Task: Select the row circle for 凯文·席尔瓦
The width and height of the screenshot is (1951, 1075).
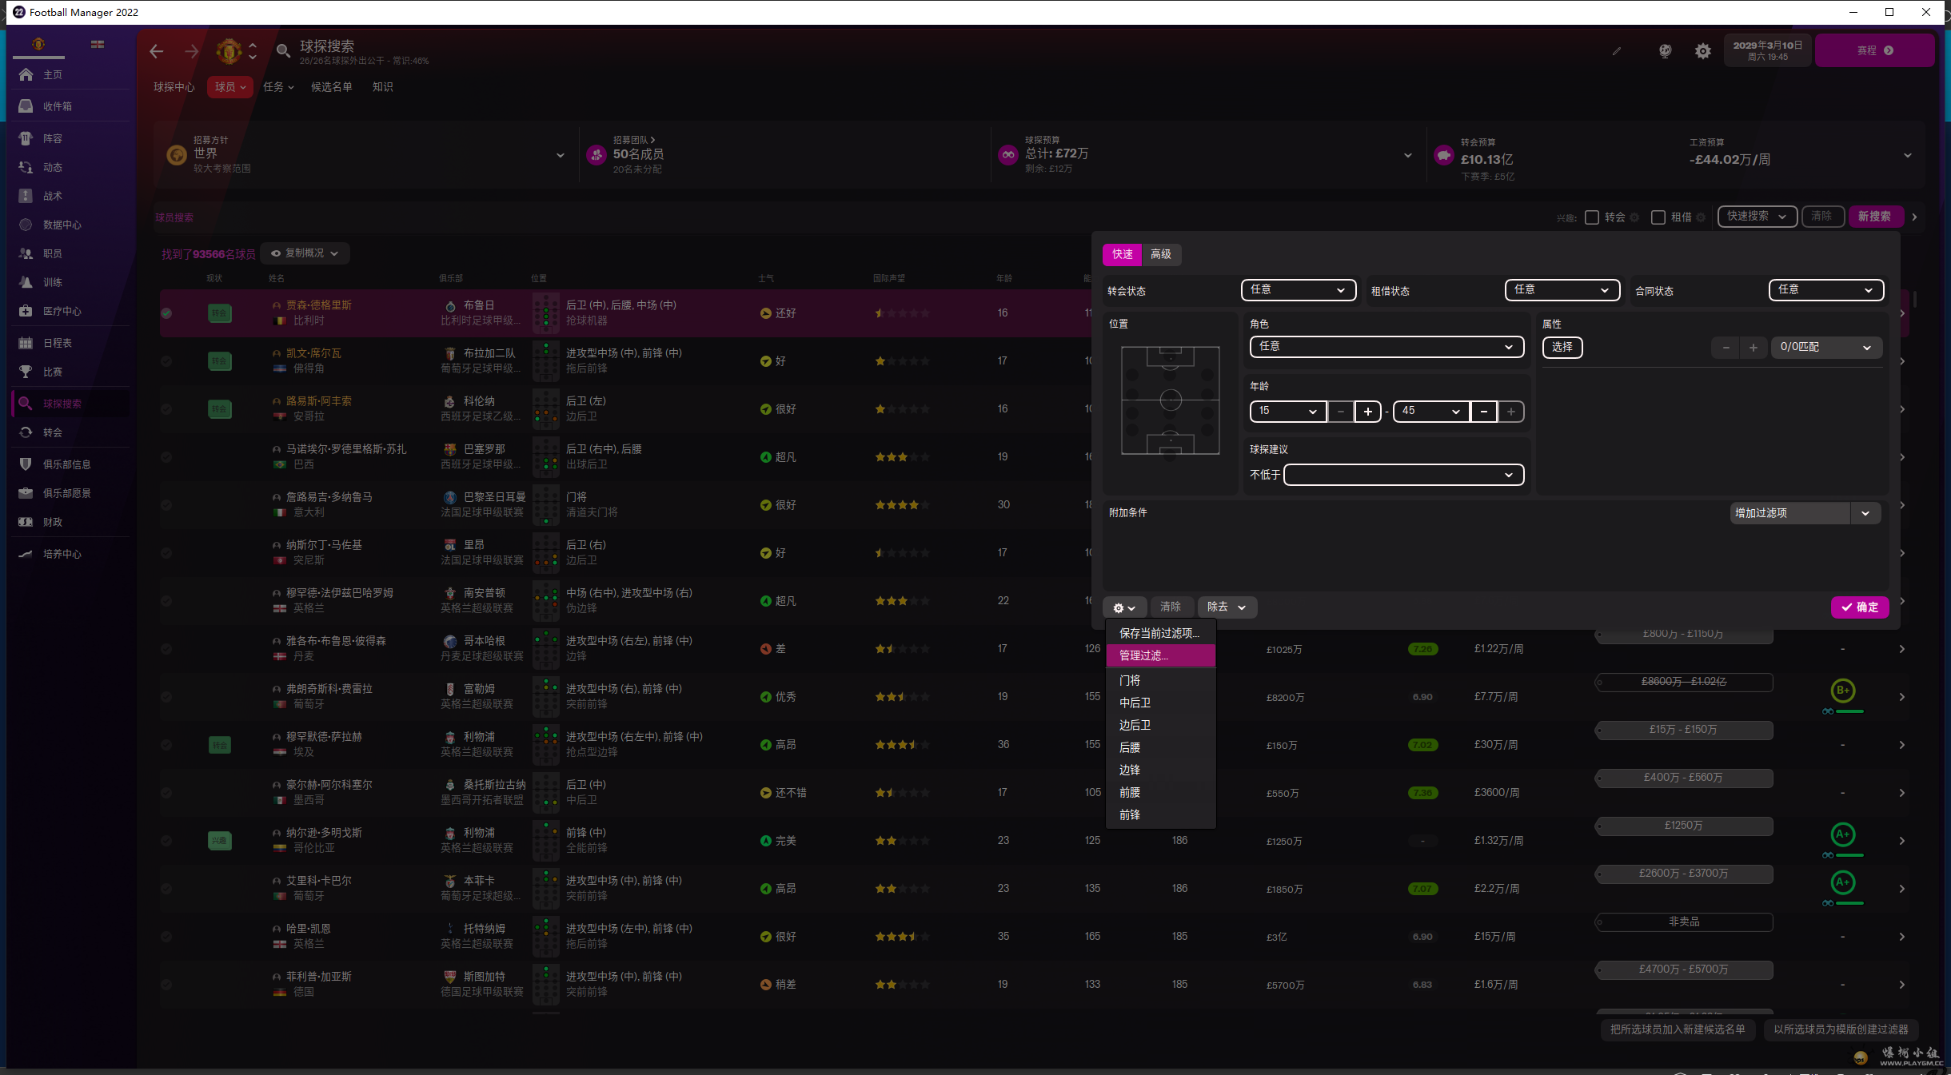Action: tap(166, 361)
